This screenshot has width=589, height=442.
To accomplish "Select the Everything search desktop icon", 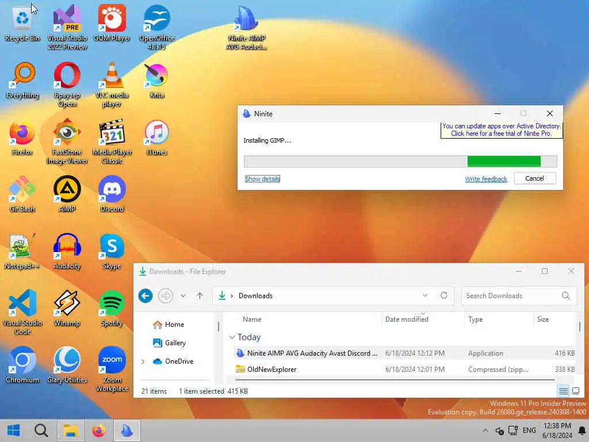I will click(x=22, y=81).
